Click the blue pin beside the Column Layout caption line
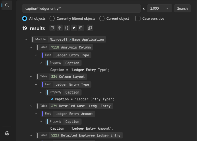Image resolution: width=197 pixels, height=141 pixels. click(52, 99)
